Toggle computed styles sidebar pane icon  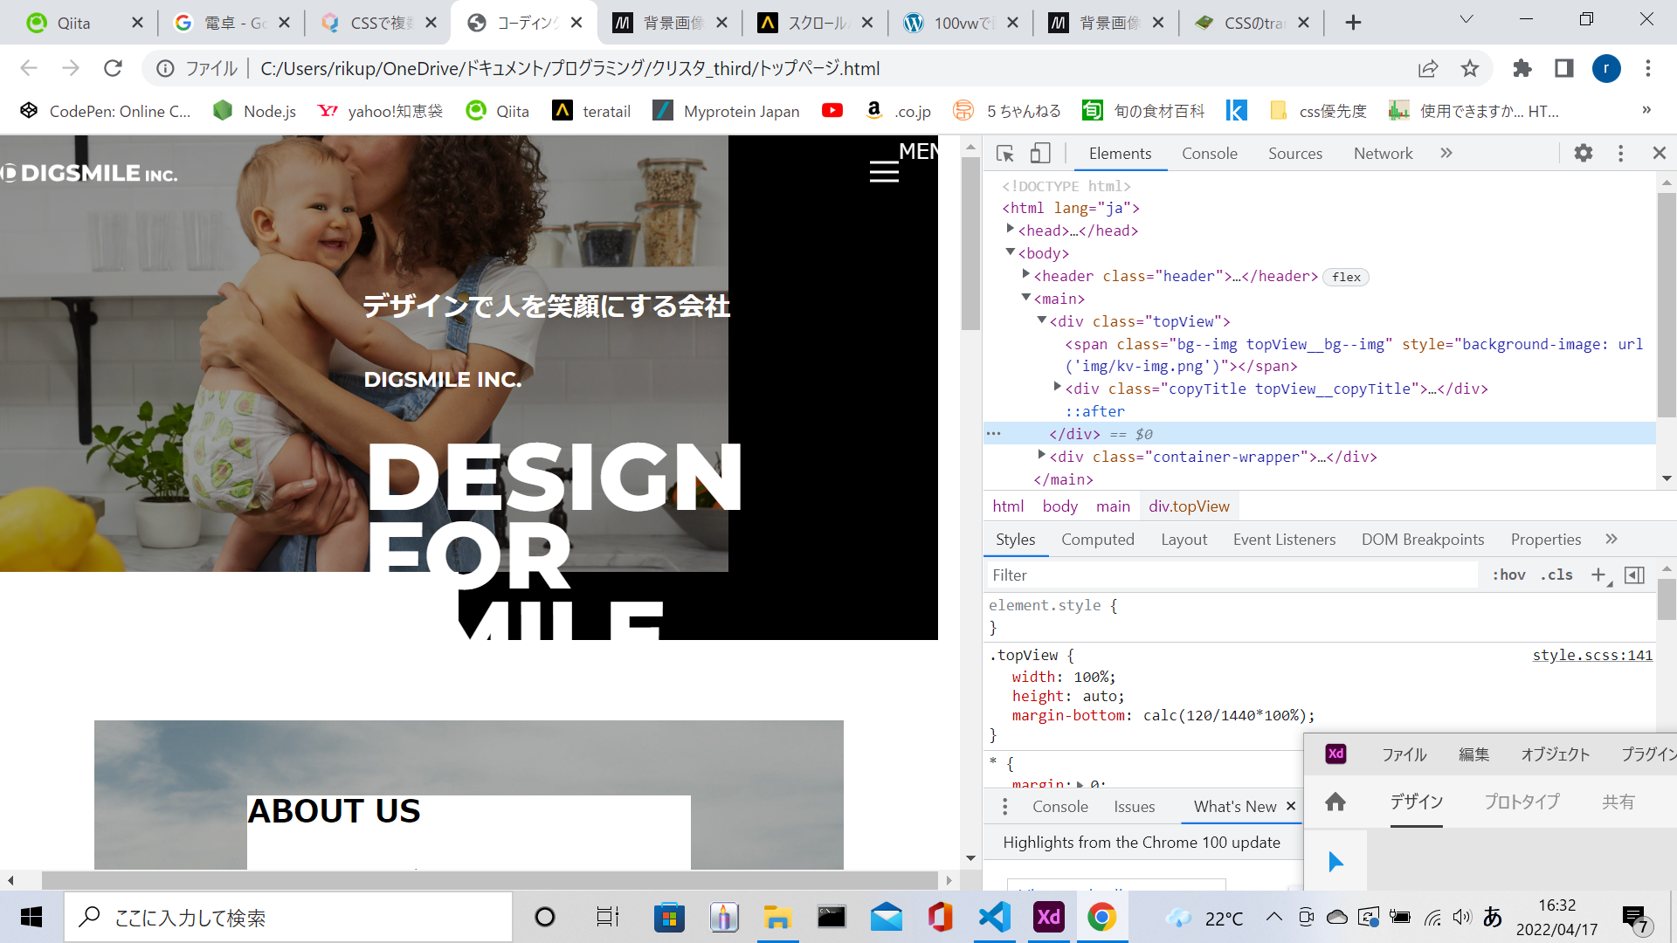click(x=1634, y=575)
